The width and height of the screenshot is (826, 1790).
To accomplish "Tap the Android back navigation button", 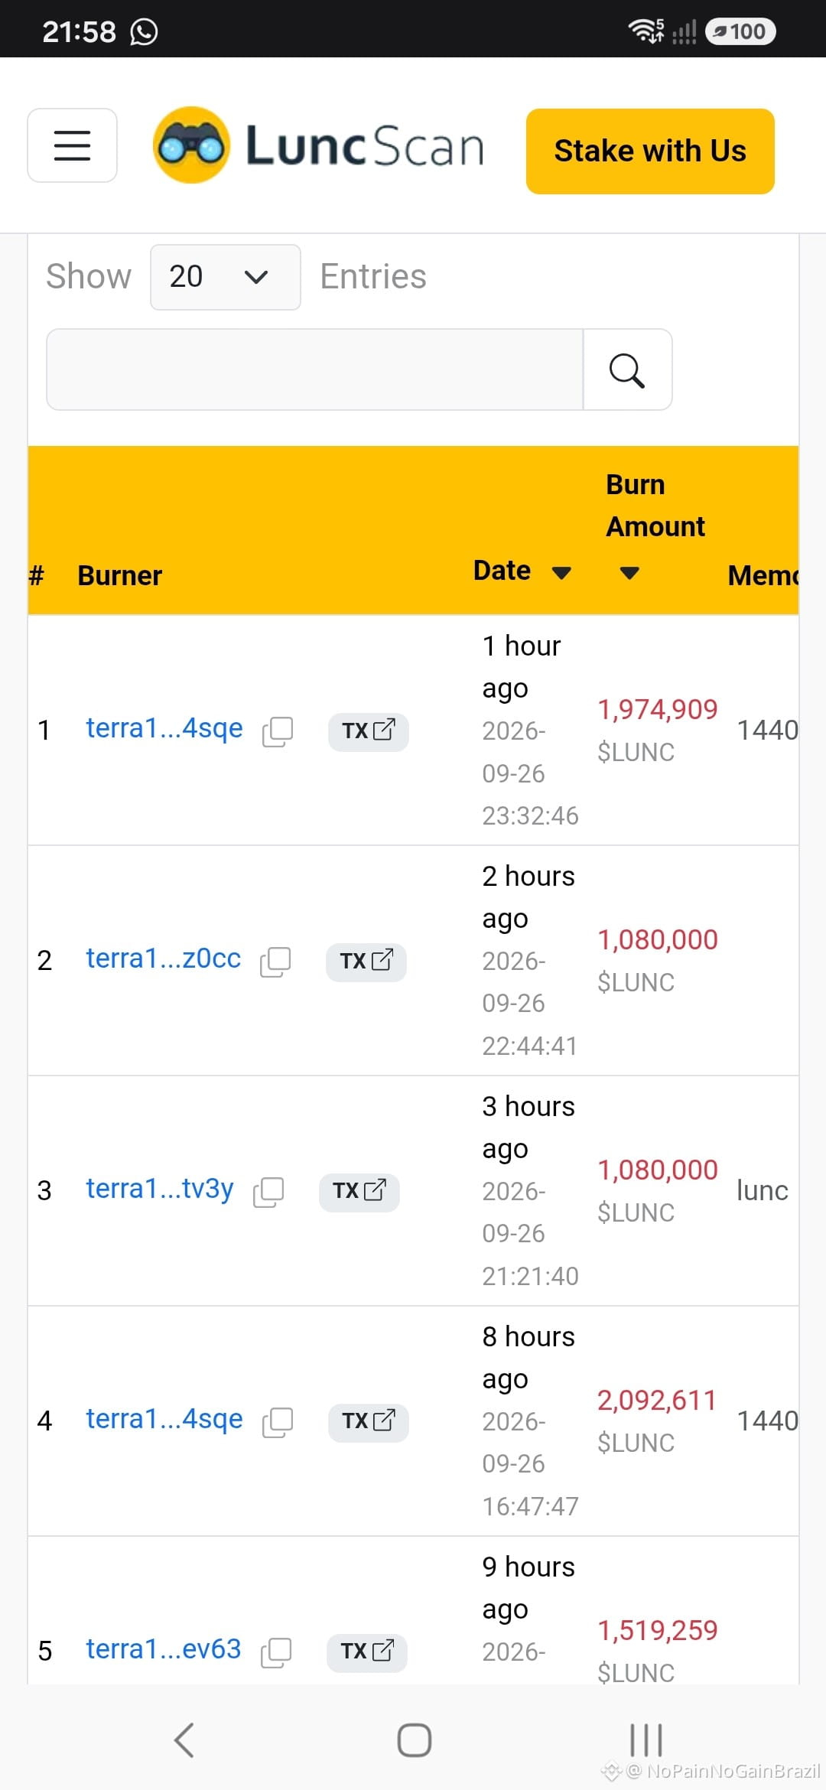I will pos(184,1740).
